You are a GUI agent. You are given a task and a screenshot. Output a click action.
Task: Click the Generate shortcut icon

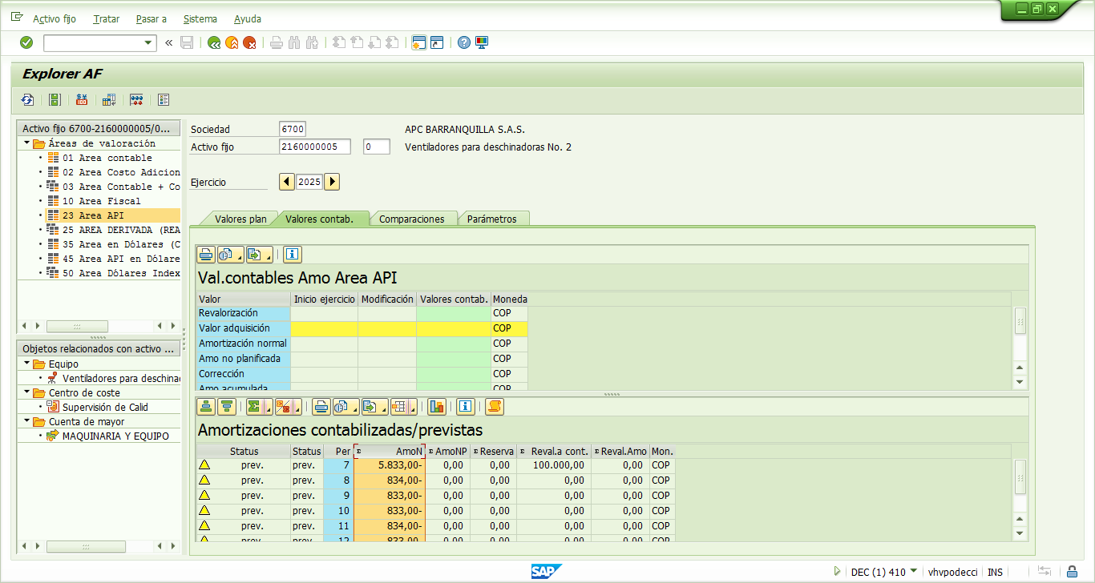[437, 42]
